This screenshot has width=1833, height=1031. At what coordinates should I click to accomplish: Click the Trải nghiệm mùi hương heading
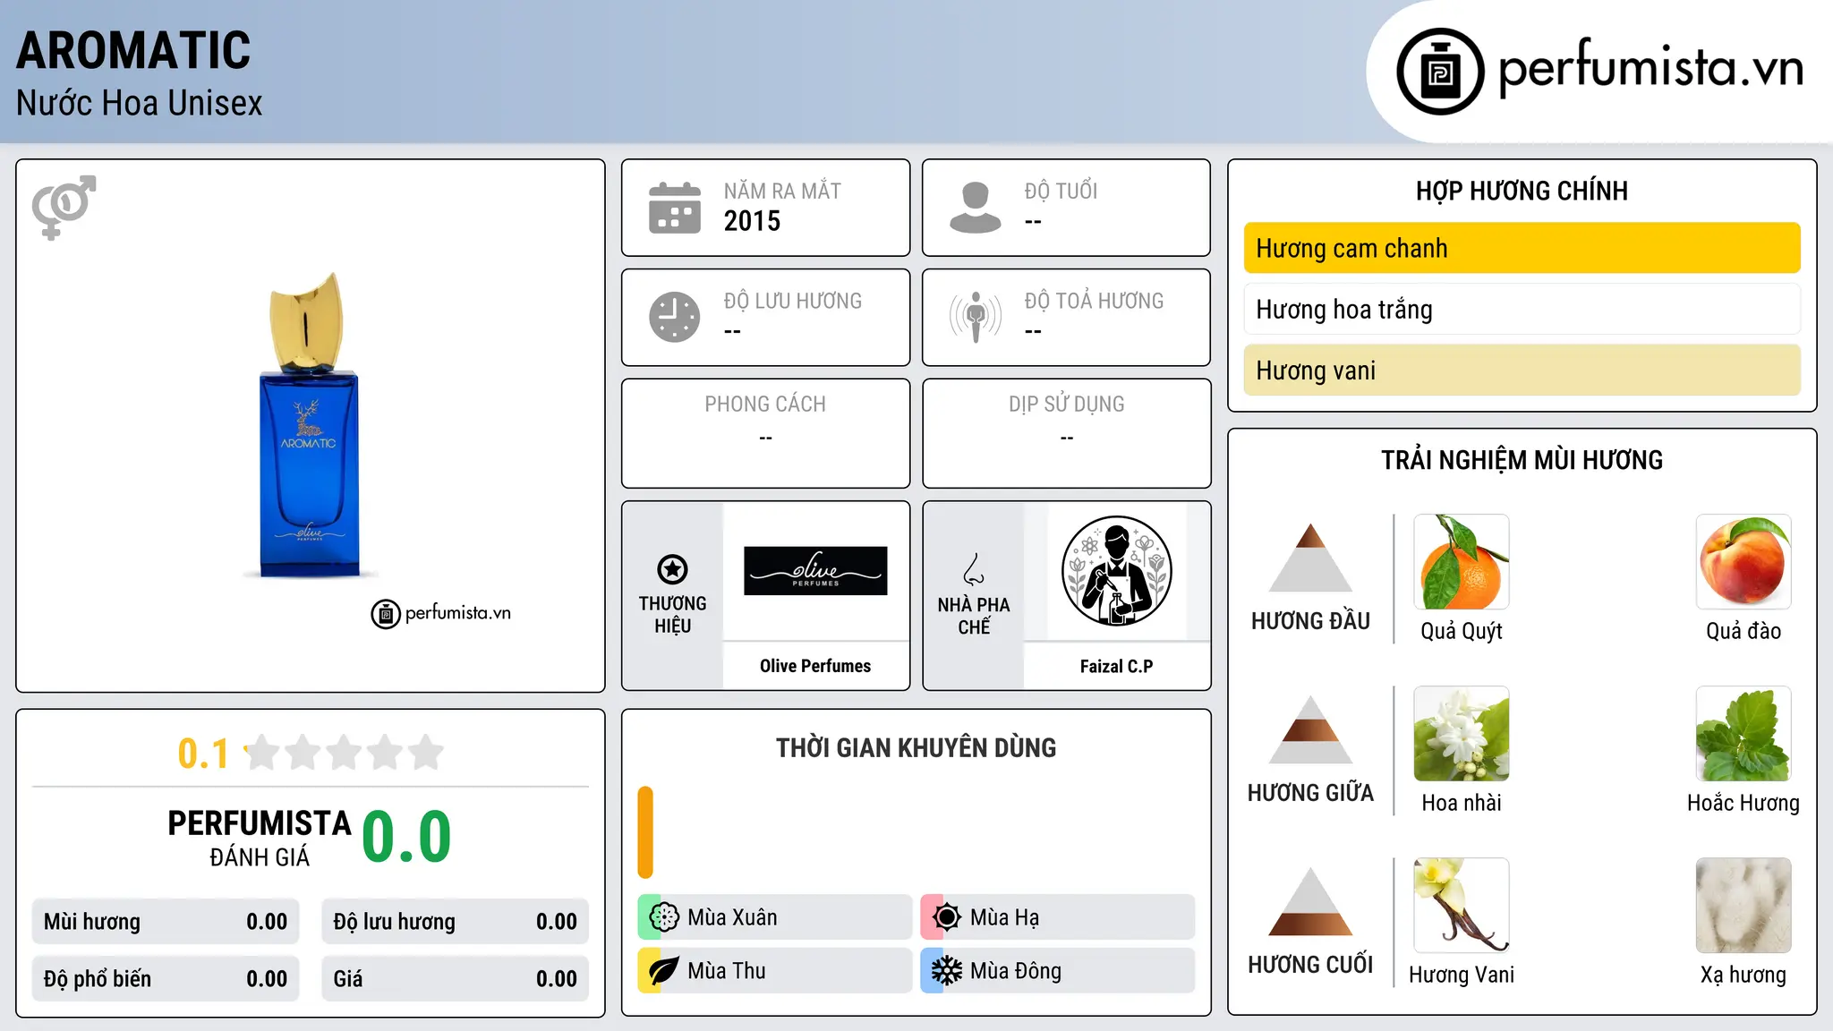click(1522, 460)
